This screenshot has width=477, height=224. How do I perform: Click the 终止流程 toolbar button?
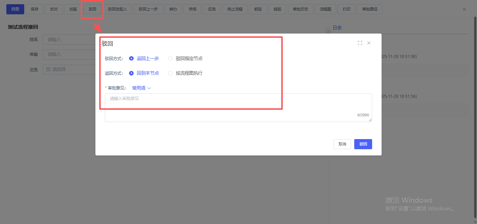click(x=235, y=9)
